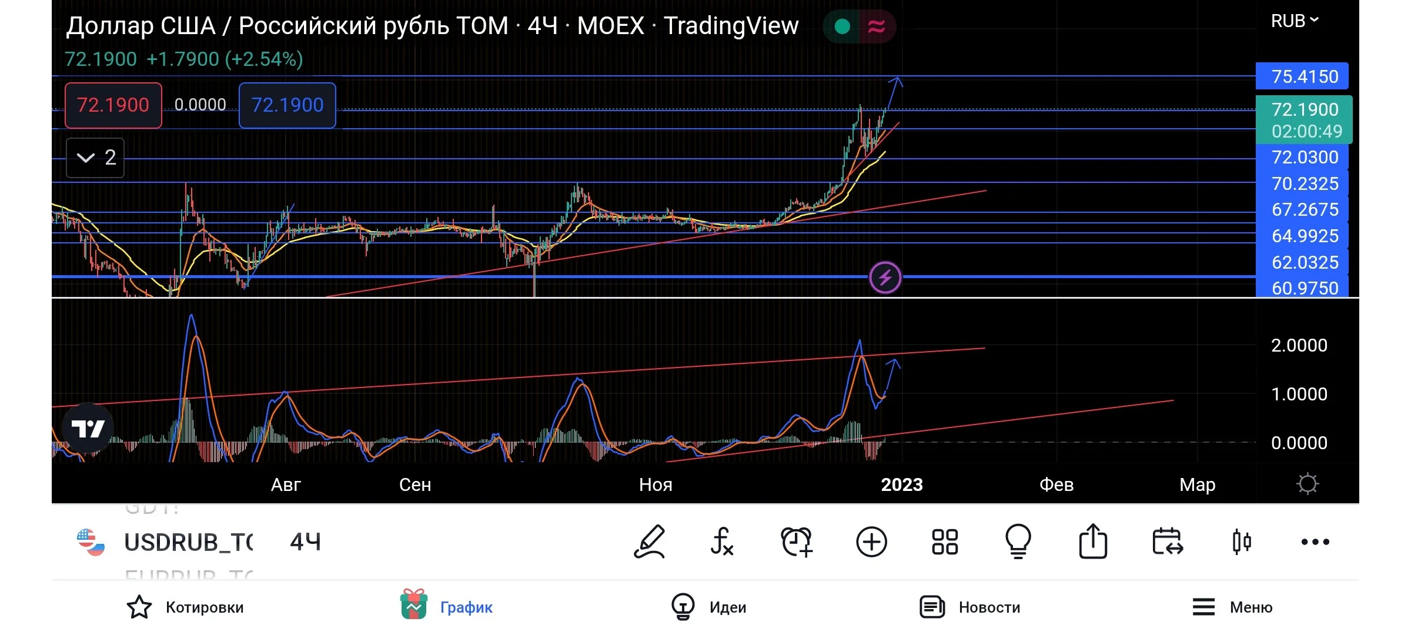Tap the Авг label on time axis
Screen dimensions: 1411x635
tap(286, 484)
